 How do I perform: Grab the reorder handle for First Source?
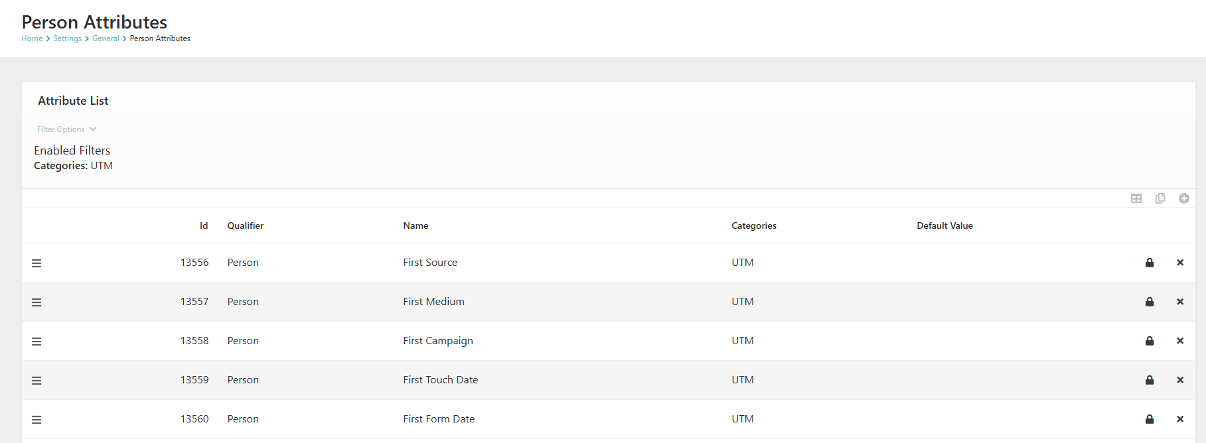click(x=37, y=263)
